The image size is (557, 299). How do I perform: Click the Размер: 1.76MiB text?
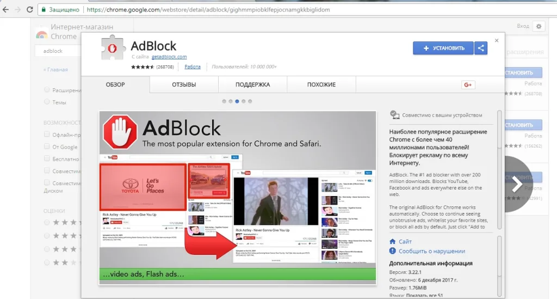click(408, 288)
